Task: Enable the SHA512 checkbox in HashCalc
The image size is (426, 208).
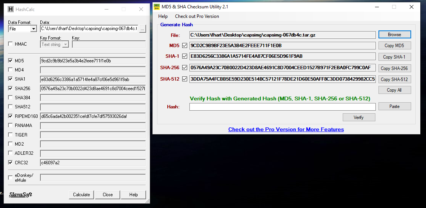Action: tap(11, 107)
